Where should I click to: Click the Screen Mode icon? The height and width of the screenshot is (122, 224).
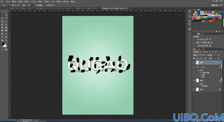pyautogui.click(x=6, y=50)
